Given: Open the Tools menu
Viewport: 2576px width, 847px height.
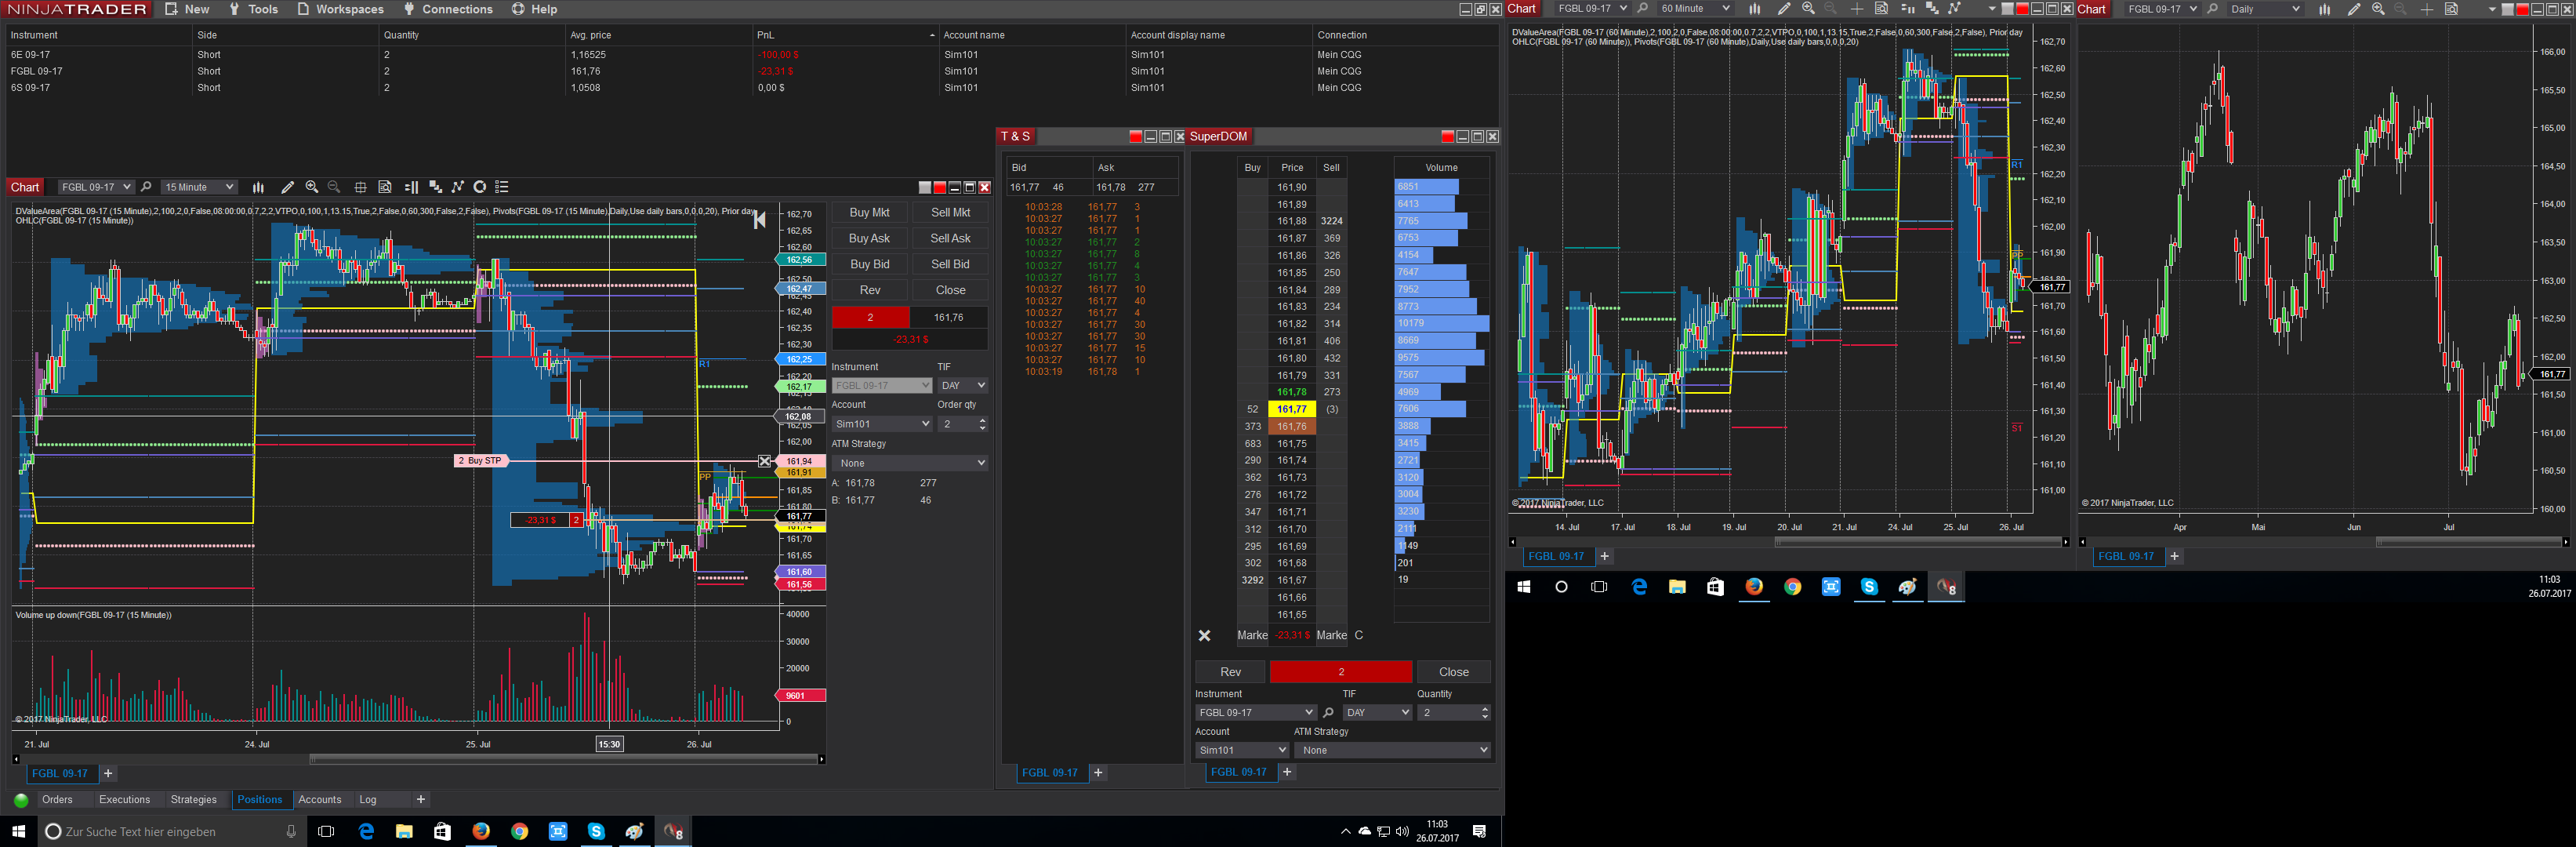Looking at the screenshot, I should pyautogui.click(x=253, y=9).
